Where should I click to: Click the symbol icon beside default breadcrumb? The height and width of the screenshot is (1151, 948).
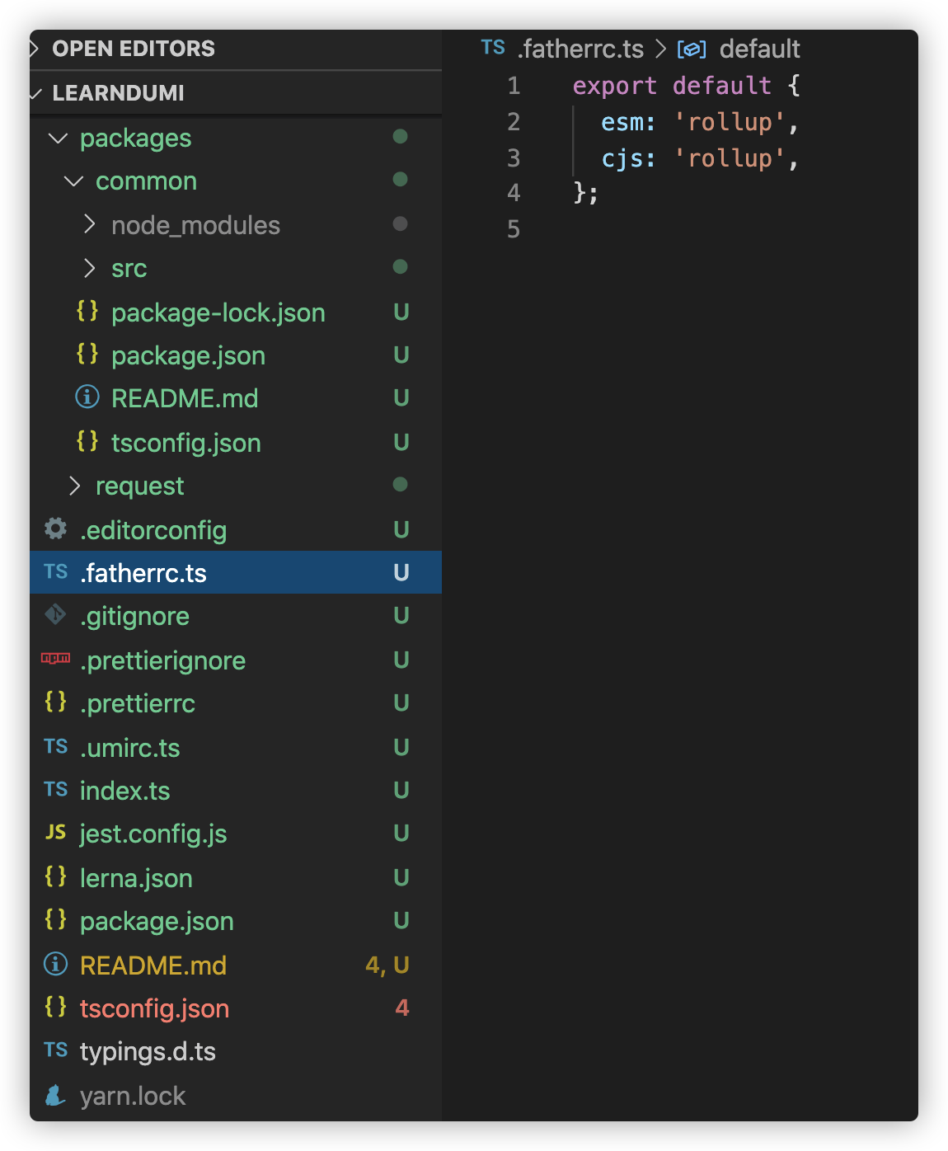click(x=691, y=49)
